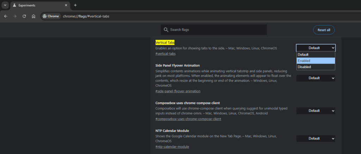This screenshot has height=154, width=361.
Task: Go to home via house icon
Action: [x=33, y=16]
